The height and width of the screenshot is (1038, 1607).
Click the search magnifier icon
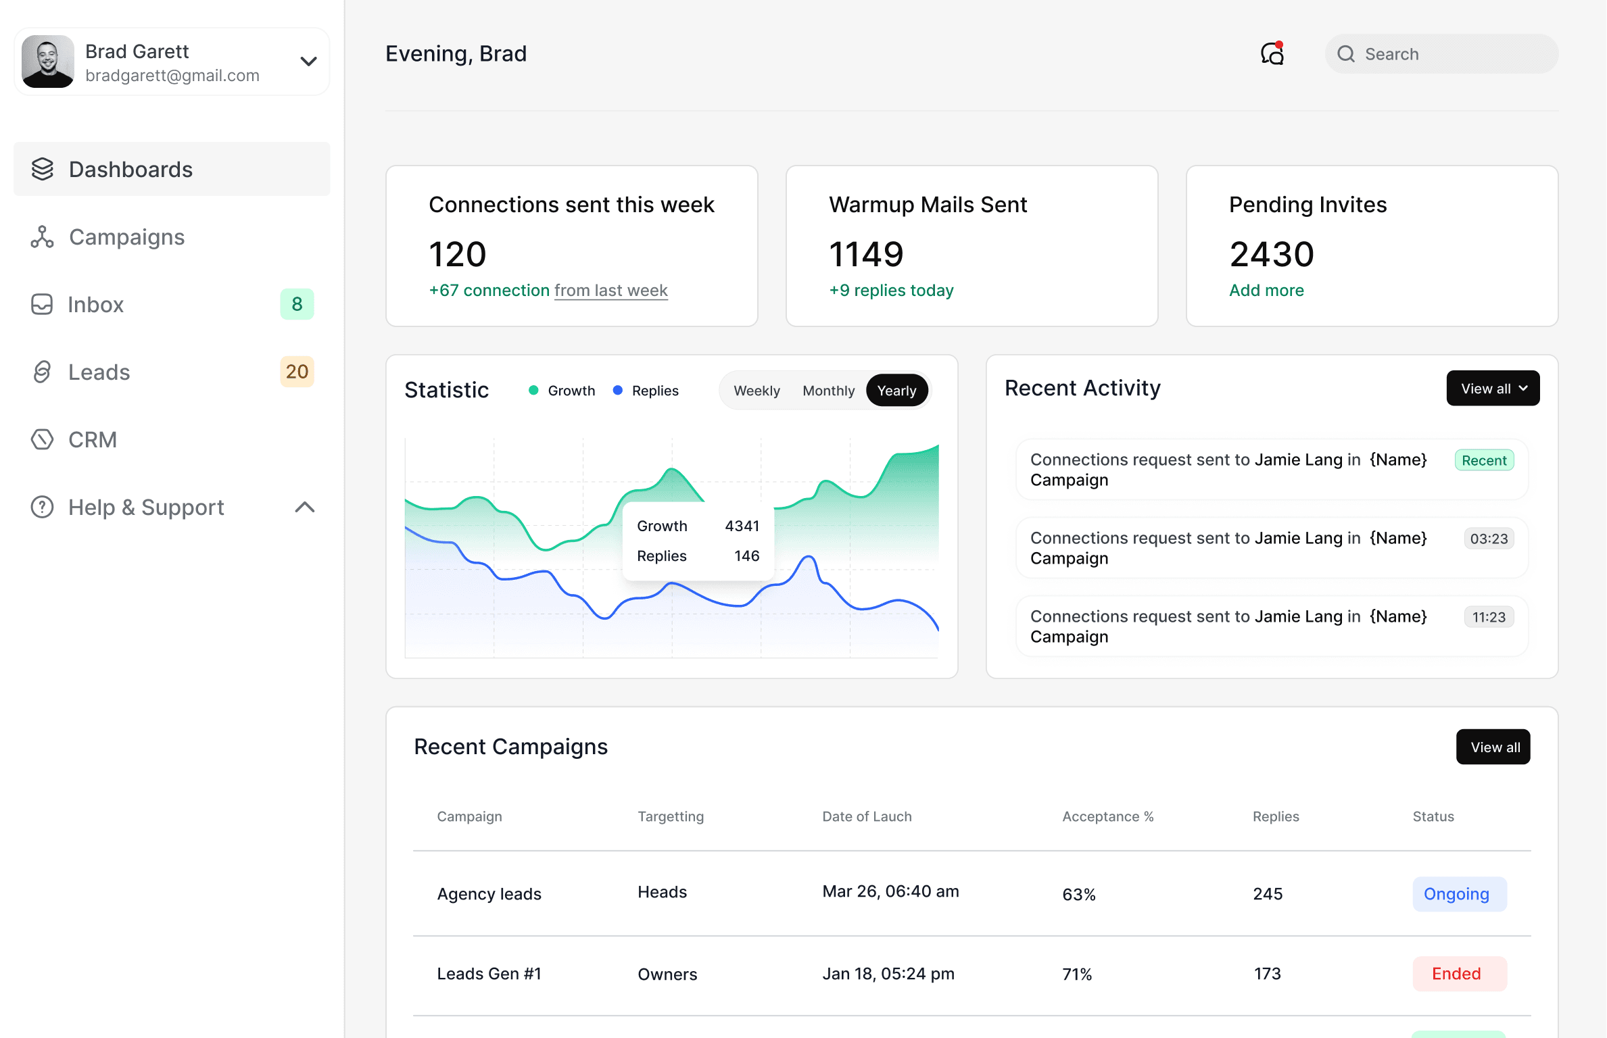(1346, 54)
